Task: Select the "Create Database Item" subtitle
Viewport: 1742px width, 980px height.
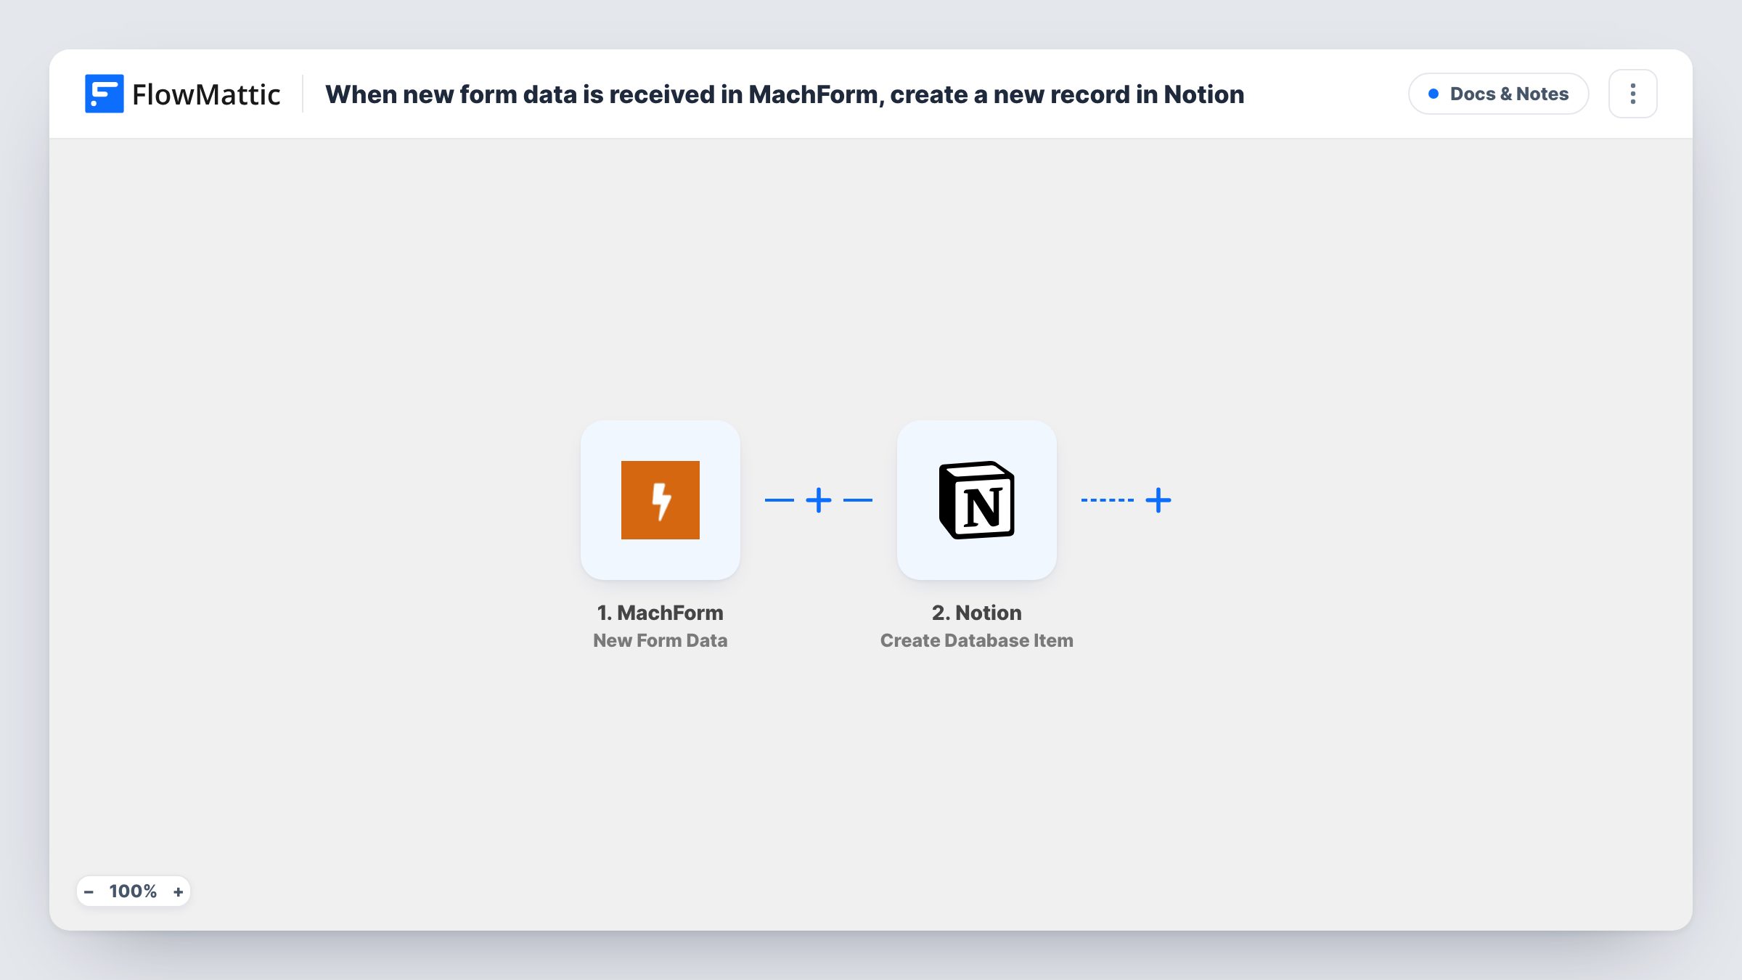Action: 976,640
